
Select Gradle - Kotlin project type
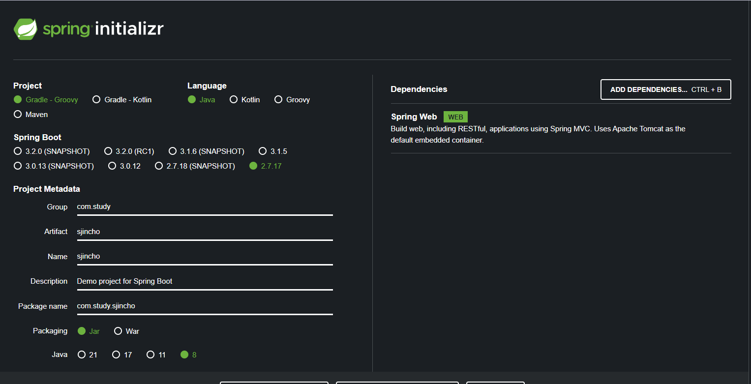pyautogui.click(x=122, y=100)
